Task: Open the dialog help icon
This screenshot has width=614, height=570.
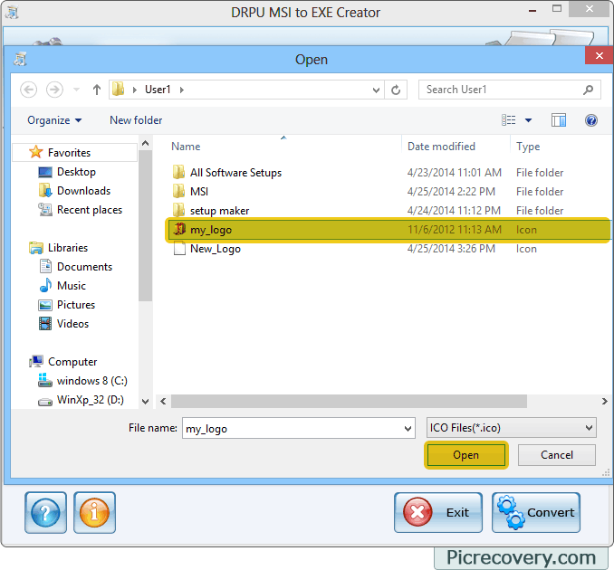Action: (591, 120)
